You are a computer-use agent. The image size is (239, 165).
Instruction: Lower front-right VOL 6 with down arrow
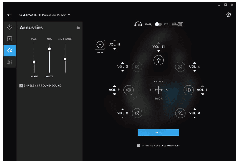[194, 71]
